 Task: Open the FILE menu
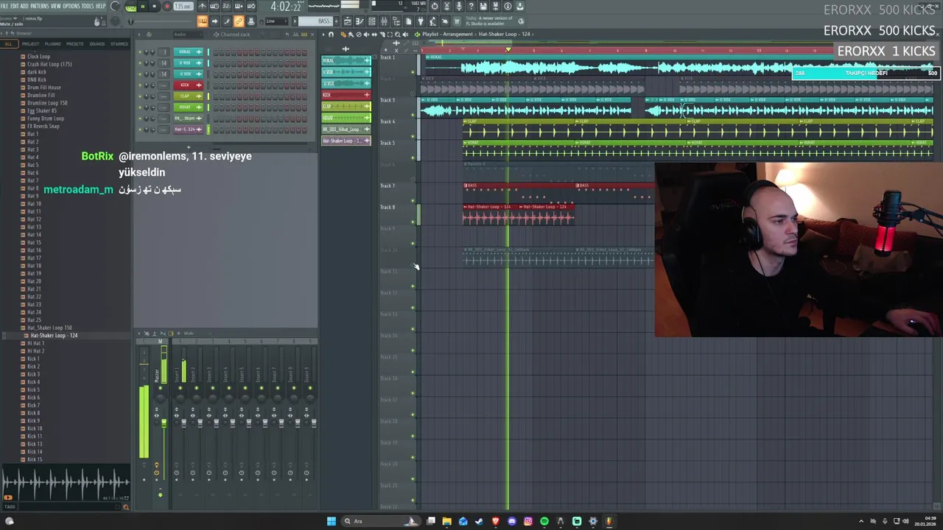(x=4, y=6)
